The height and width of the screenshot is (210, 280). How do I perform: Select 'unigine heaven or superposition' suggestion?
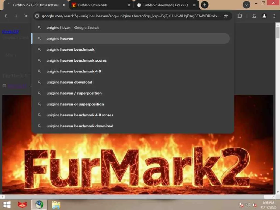[x=130, y=104]
